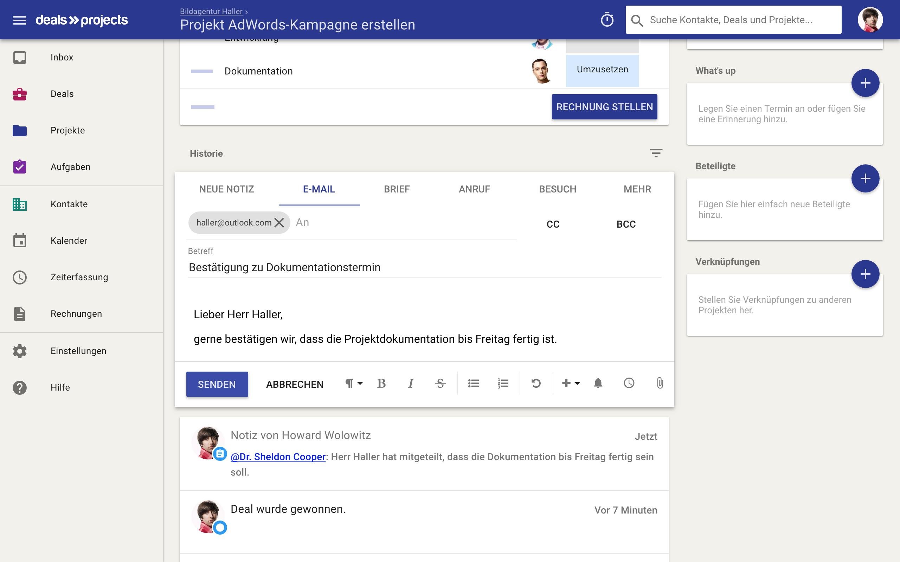Remove the haller@outlook.com recipient chip
This screenshot has height=562, width=900.
coord(279,223)
